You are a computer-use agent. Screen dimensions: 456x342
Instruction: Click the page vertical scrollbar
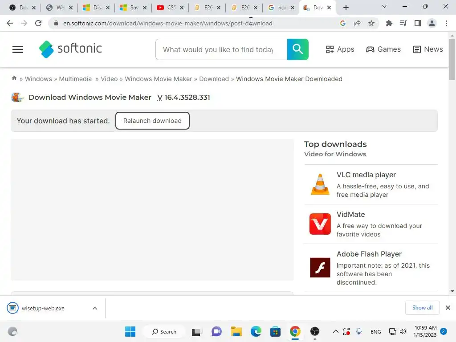[452, 60]
